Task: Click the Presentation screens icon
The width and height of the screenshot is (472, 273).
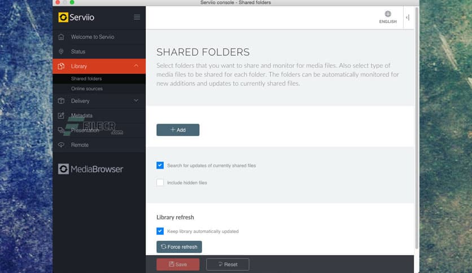Action: coord(61,130)
